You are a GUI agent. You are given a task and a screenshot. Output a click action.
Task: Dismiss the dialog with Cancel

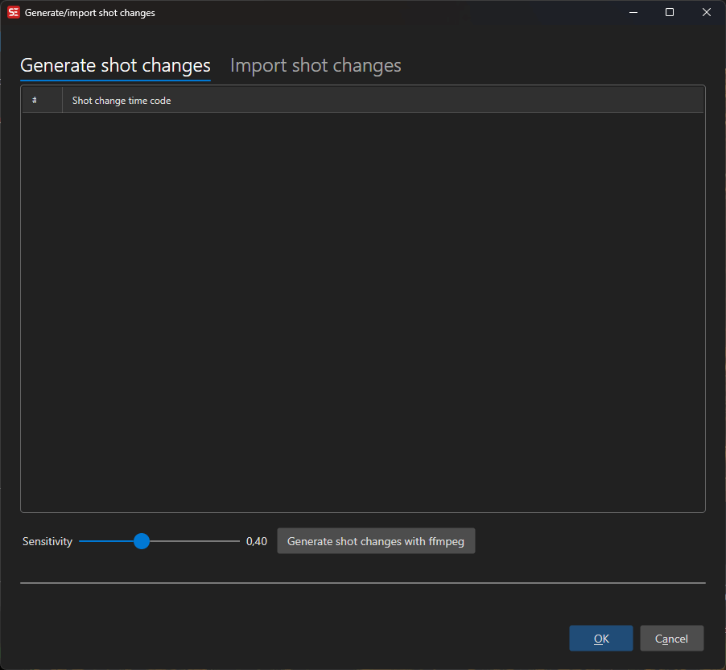[671, 639]
